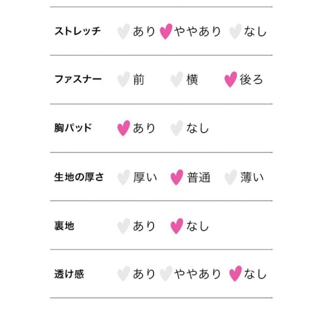Click the pink heart beside 普通

[177, 177]
